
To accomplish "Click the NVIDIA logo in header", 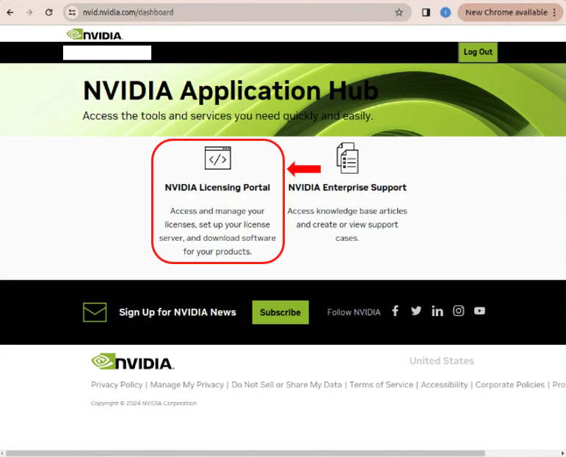I will (x=95, y=34).
